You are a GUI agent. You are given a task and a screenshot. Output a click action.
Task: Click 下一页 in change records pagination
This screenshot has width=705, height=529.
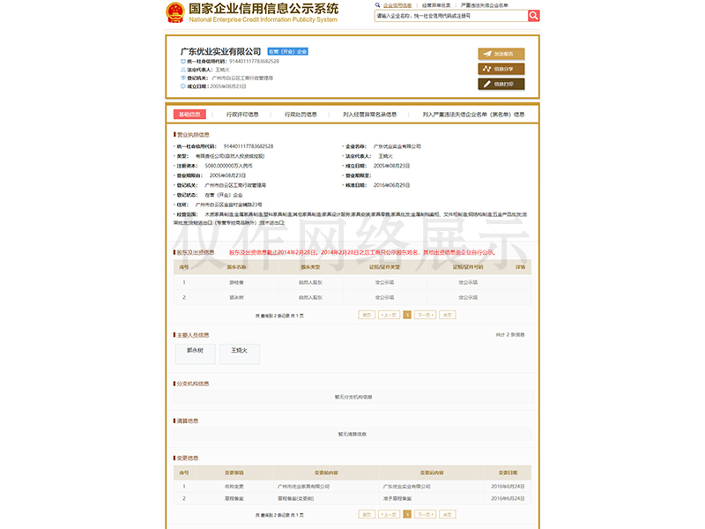[x=425, y=514]
